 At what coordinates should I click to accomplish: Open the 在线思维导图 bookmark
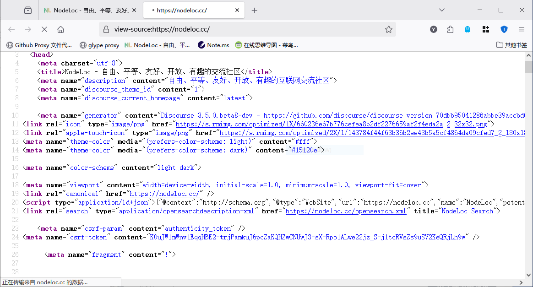click(266, 45)
